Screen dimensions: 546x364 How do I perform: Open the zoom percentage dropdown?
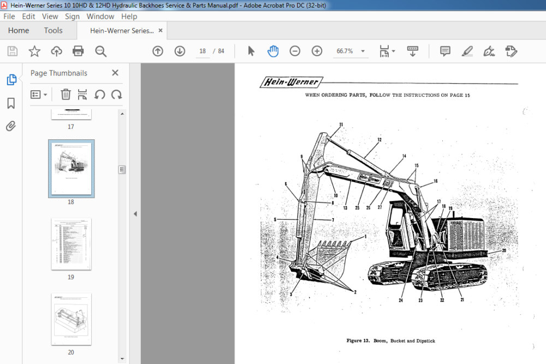[x=363, y=51]
